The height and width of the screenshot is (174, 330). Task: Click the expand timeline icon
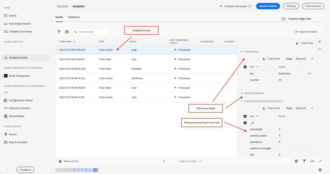point(320,161)
